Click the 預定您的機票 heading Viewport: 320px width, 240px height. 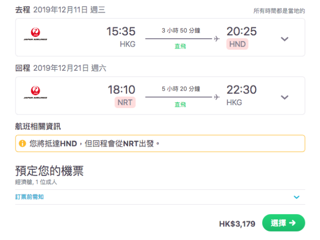point(49,171)
